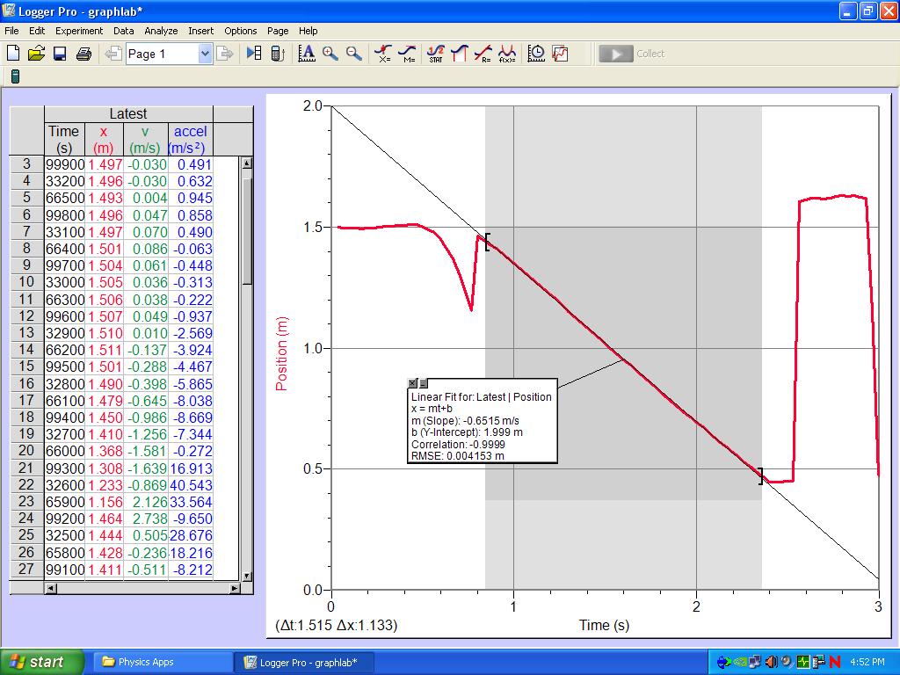The width and height of the screenshot is (900, 675).
Task: Close the Linear Fit info box
Action: coord(412,383)
